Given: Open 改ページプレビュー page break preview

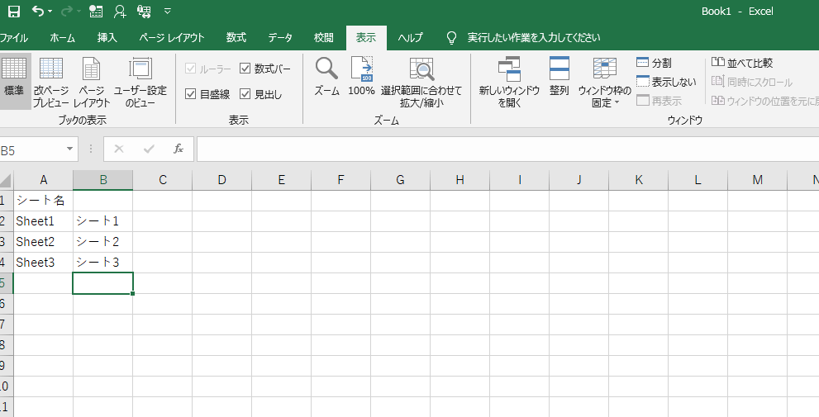Looking at the screenshot, I should pos(50,83).
